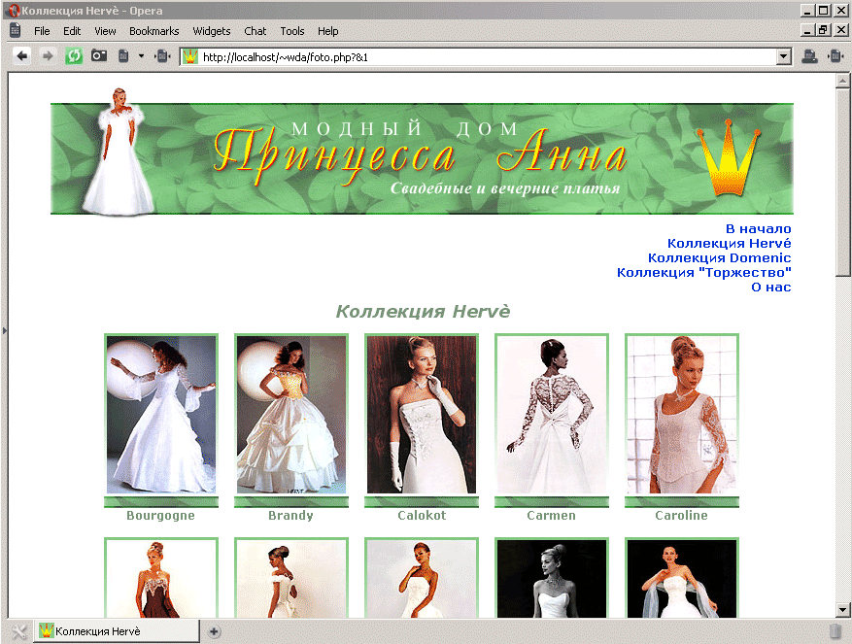Click the notes icon next to the camera
The width and height of the screenshot is (852, 644).
(124, 56)
